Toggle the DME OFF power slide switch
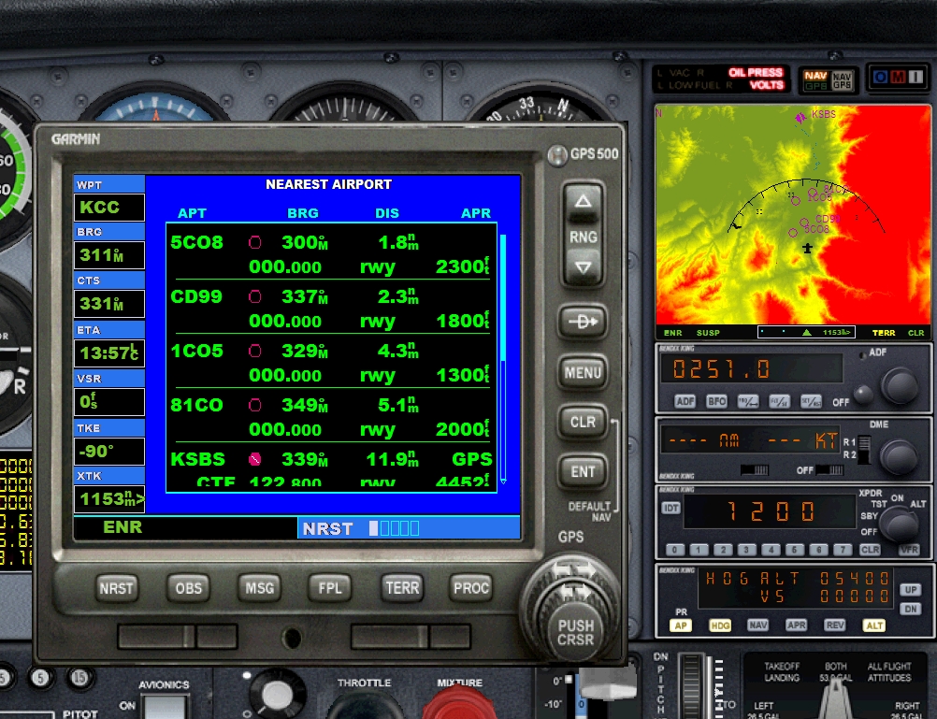Image resolution: width=937 pixels, height=719 pixels. pos(829,470)
